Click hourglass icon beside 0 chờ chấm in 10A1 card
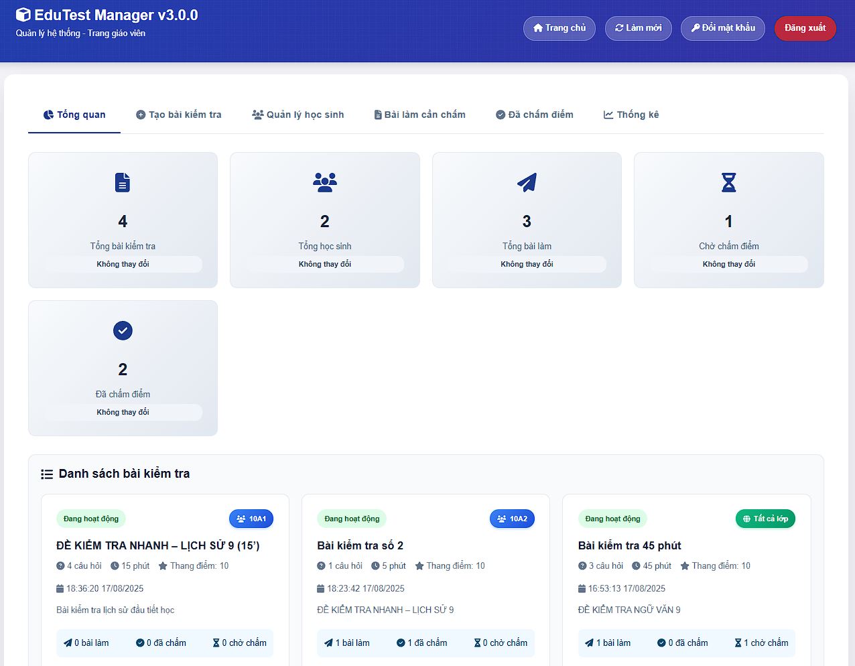This screenshot has height=666, width=855. pos(216,643)
